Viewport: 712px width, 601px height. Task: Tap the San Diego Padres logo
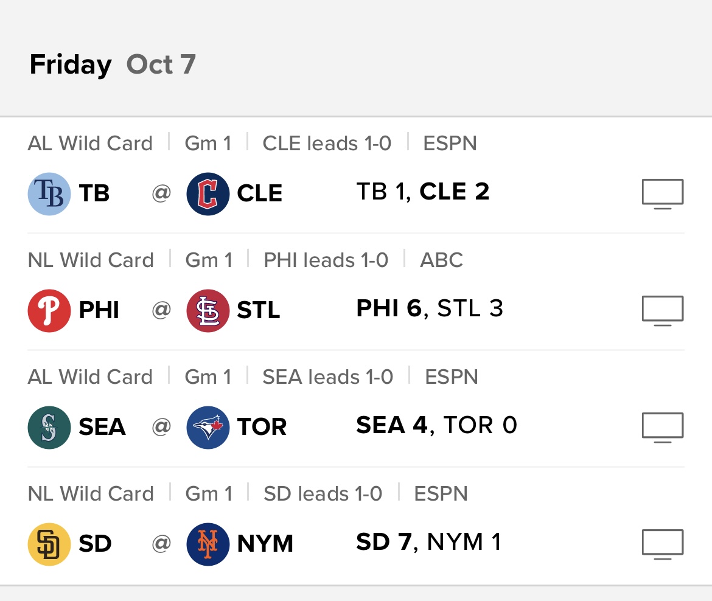49,544
